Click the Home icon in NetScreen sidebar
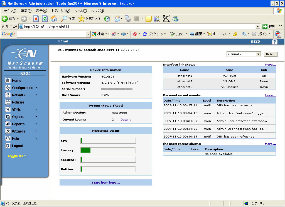The image size is (285, 207). click(8, 80)
